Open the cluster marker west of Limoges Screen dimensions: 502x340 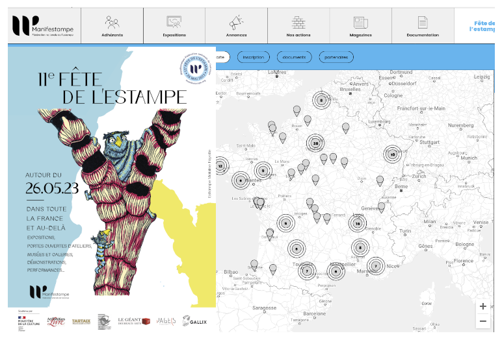point(286,223)
